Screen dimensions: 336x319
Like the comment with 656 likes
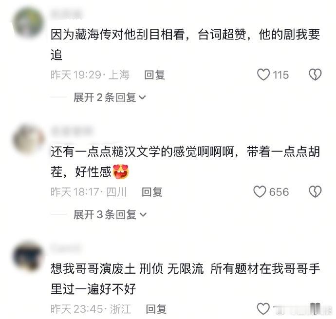tap(260, 191)
